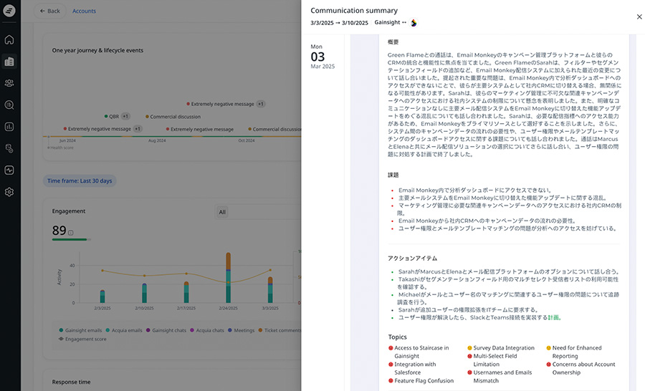Screen dimensions: 645x391
Task: Go to the Home sidebar icon
Action: click(9, 40)
